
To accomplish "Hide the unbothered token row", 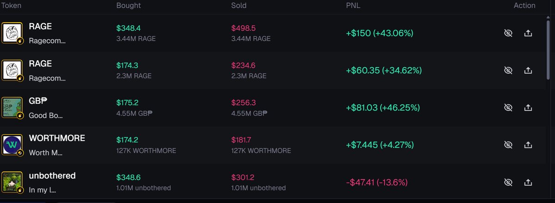I will [x=508, y=182].
